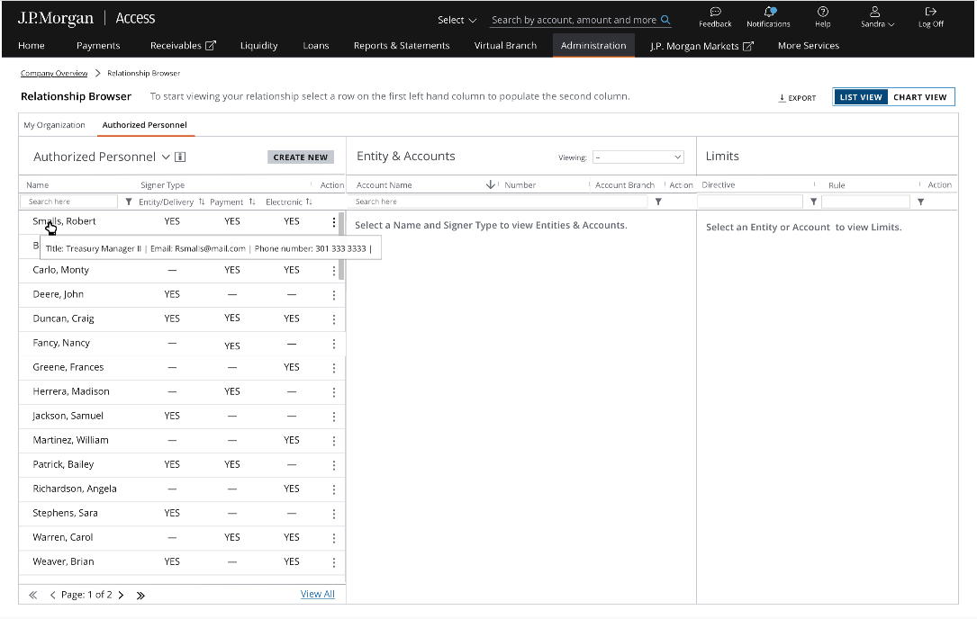
Task: Open the Sandra user menu
Action: [876, 18]
